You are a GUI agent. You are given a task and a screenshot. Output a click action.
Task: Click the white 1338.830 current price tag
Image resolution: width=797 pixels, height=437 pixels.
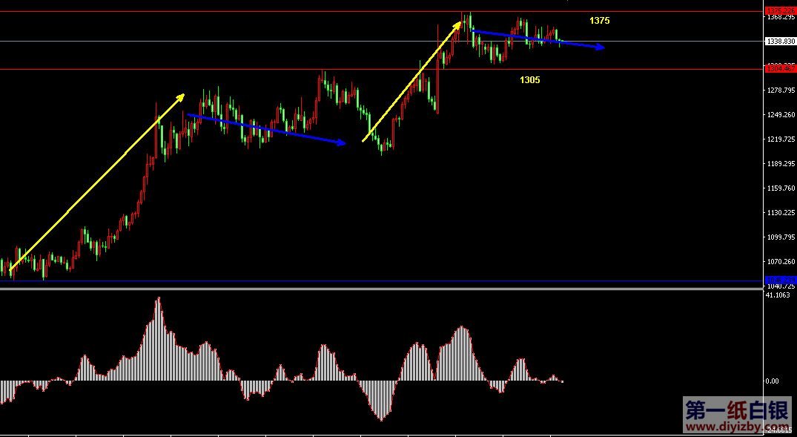click(x=780, y=42)
